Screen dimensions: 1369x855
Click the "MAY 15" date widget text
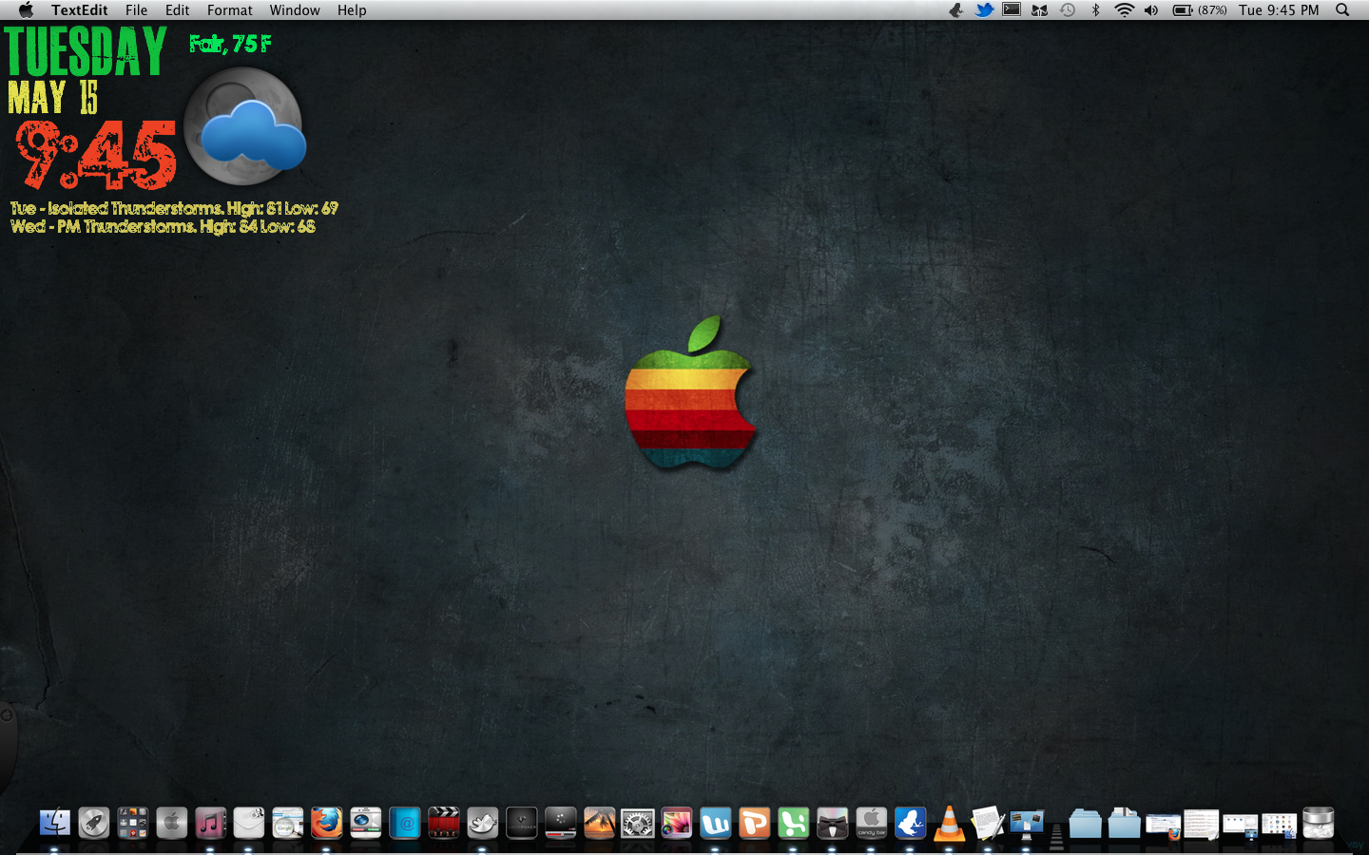point(53,97)
